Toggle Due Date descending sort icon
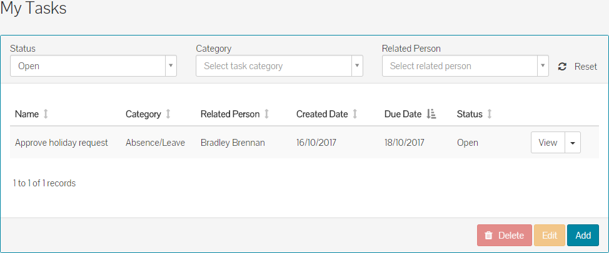Image resolution: width=609 pixels, height=253 pixels. tap(431, 114)
